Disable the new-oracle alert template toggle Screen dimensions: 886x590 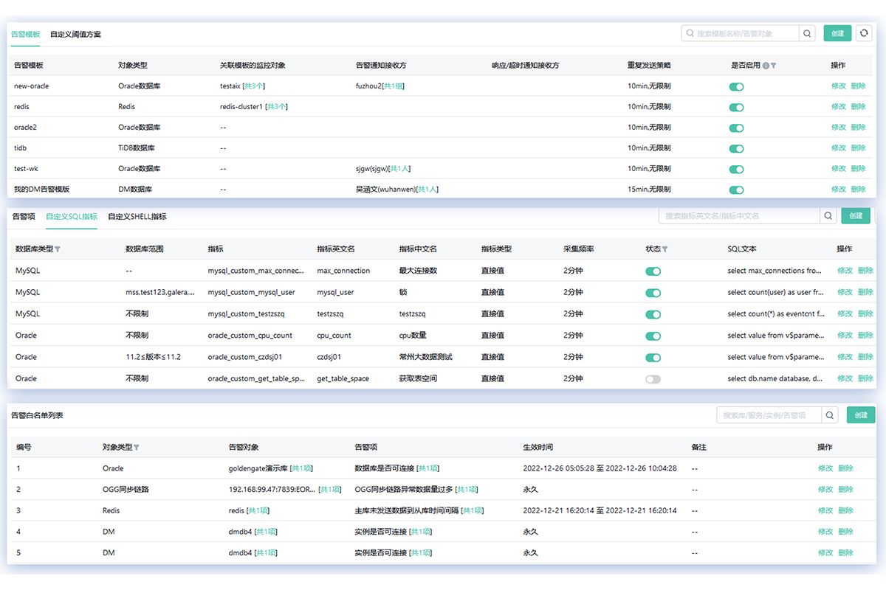pos(736,86)
